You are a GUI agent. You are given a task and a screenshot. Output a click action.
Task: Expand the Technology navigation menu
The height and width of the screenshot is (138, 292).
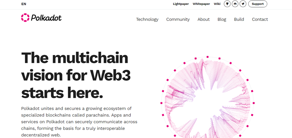pos(147,19)
